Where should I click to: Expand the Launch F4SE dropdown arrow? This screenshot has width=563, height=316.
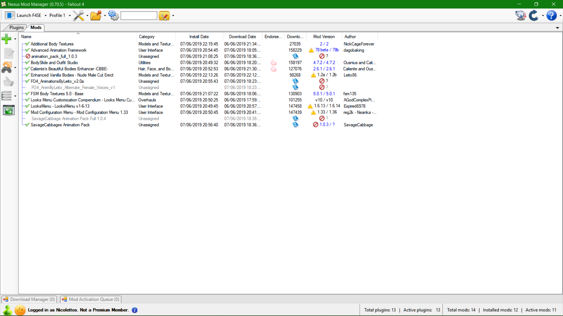click(x=45, y=16)
